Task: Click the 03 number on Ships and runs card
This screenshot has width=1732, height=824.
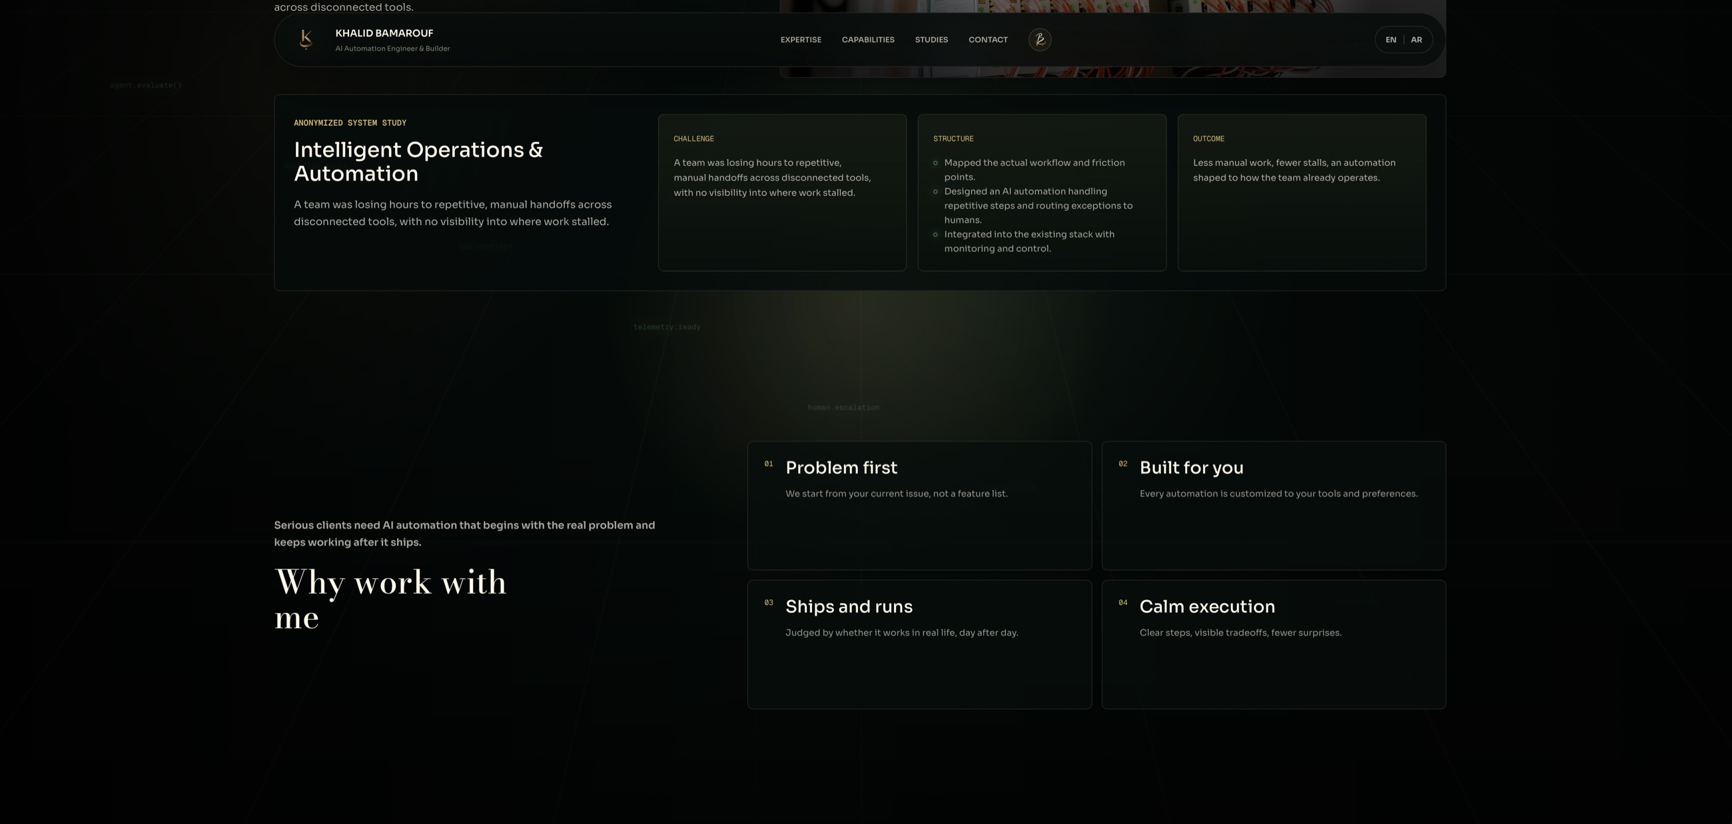Action: tap(769, 603)
